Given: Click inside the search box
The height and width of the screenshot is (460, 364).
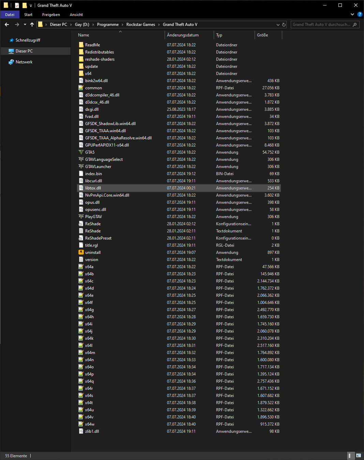Looking at the screenshot, I should pos(322,24).
